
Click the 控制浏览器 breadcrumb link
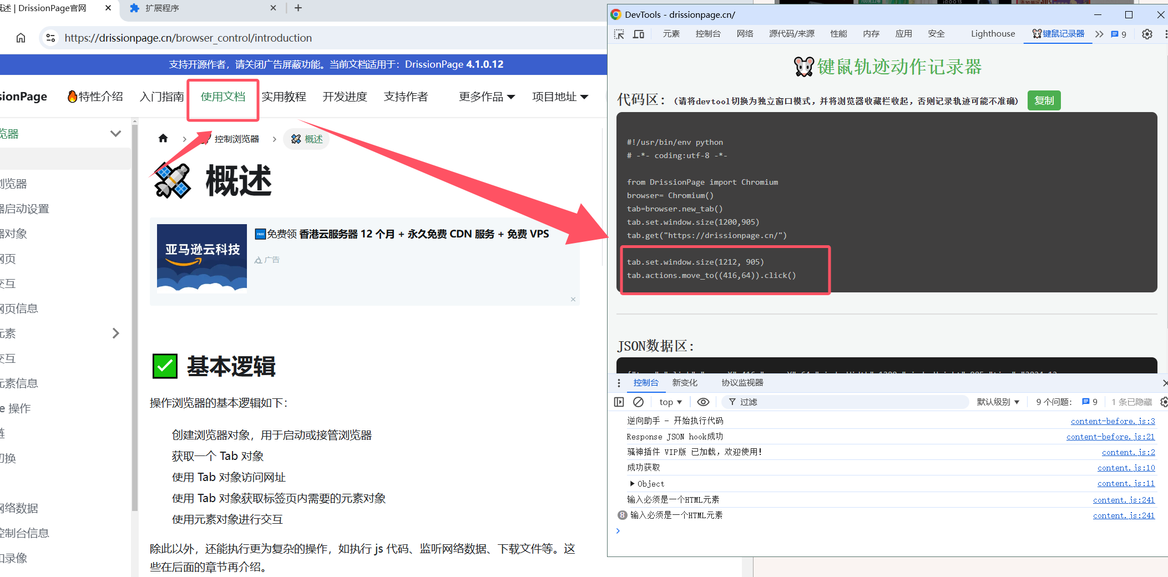click(236, 139)
